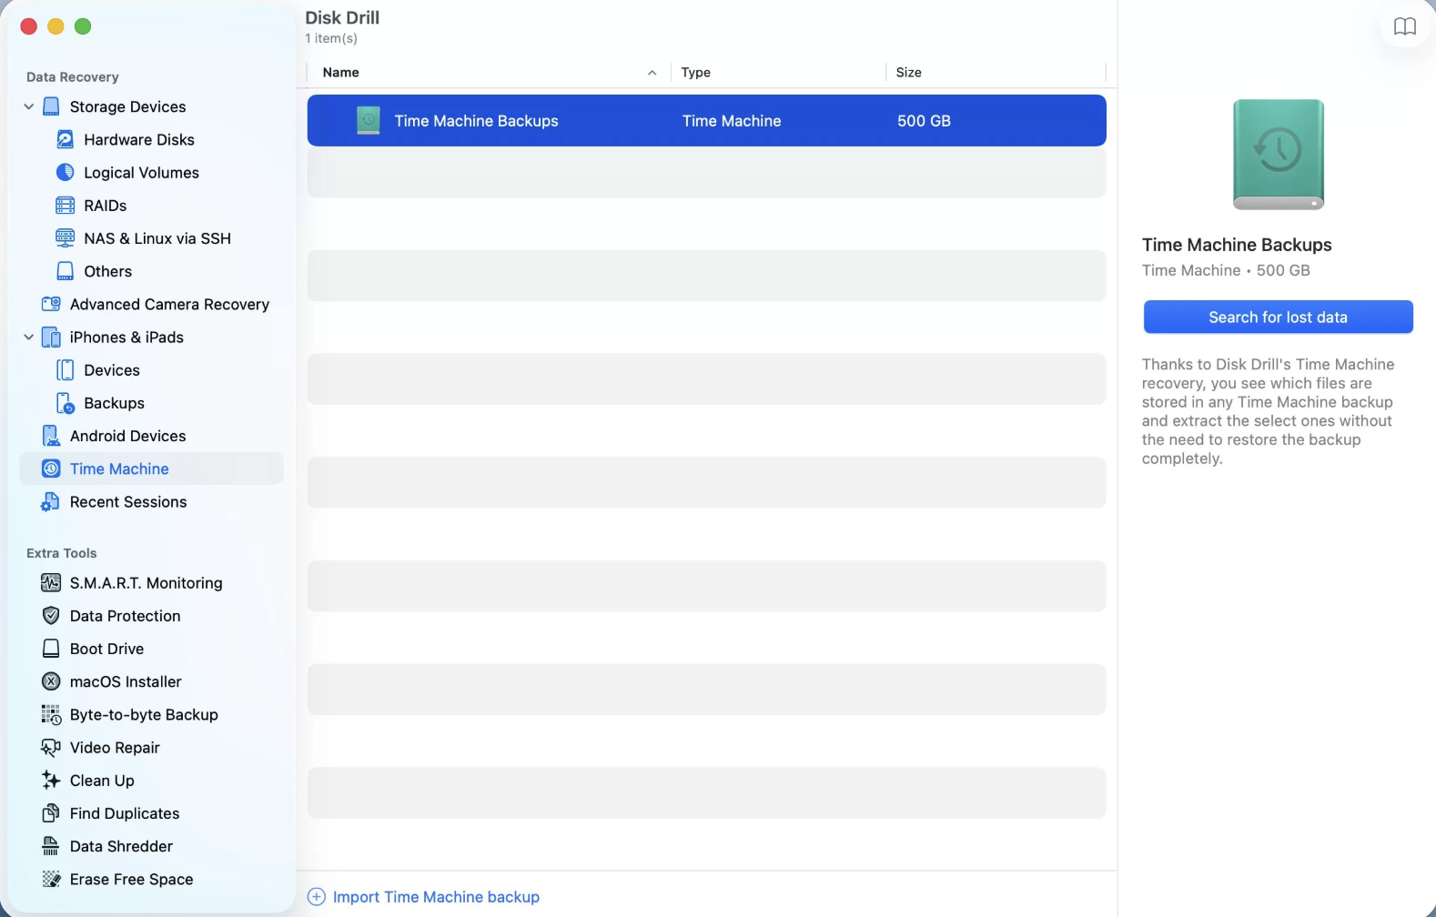Click the green window zoom button
The height and width of the screenshot is (917, 1436).
83,26
